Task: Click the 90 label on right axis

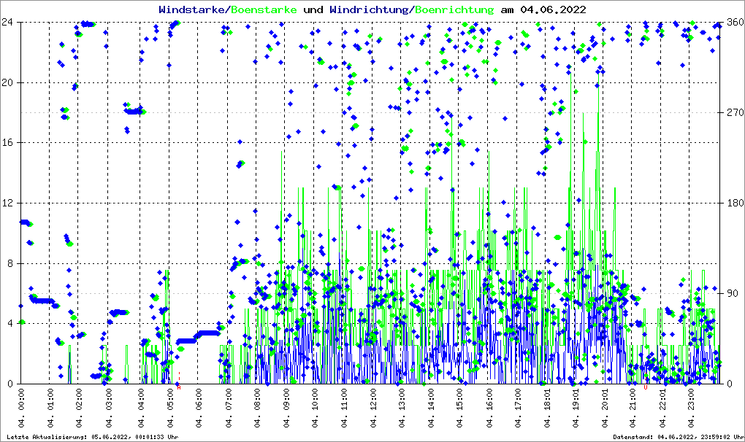Action: [730, 294]
